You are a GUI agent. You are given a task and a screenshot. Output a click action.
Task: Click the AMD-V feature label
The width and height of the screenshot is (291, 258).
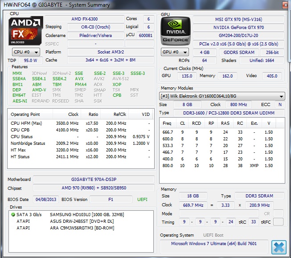click(39, 90)
